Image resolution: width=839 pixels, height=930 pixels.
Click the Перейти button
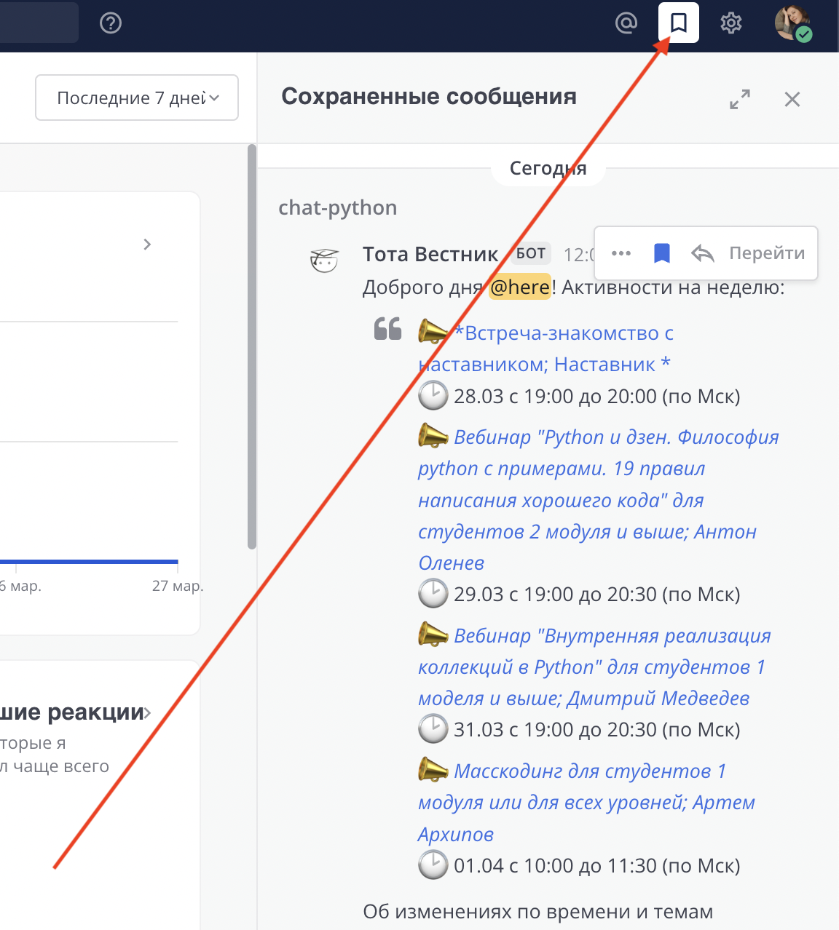[x=767, y=253]
